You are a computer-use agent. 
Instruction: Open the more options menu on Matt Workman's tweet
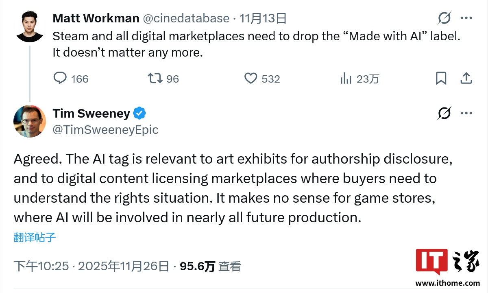coord(466,18)
